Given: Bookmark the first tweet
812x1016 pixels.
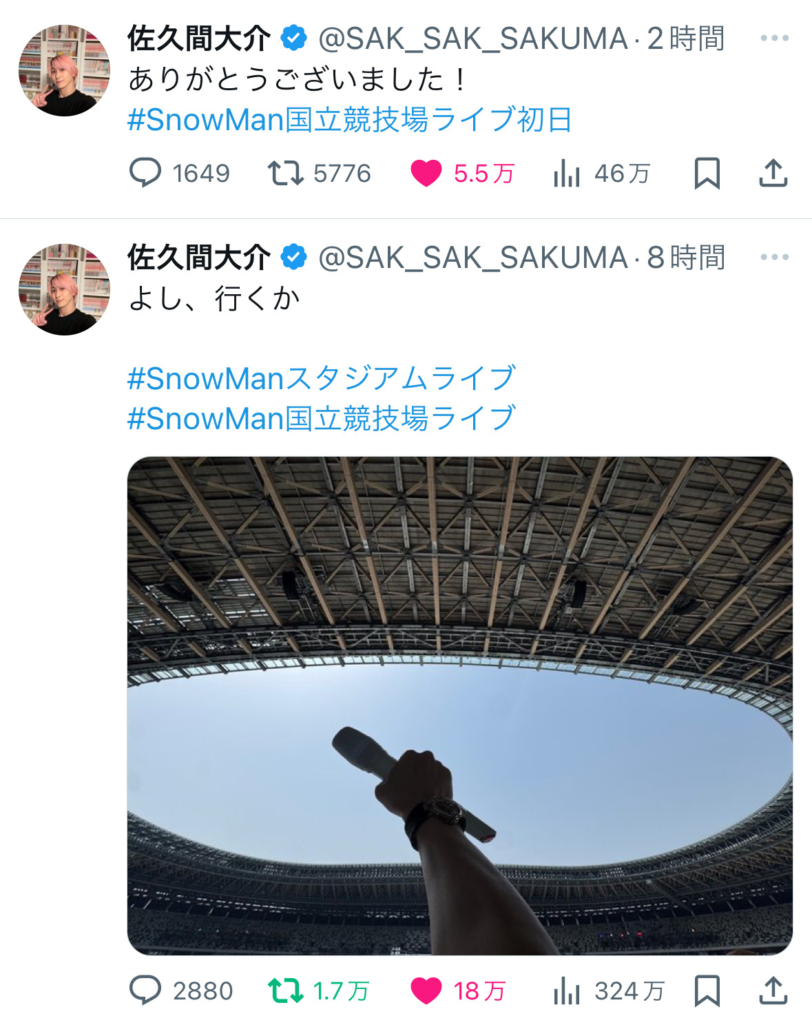Looking at the screenshot, I should tap(707, 173).
